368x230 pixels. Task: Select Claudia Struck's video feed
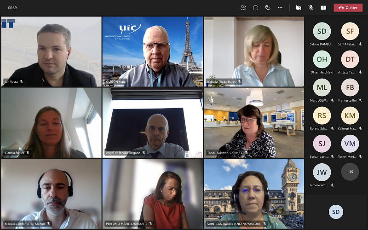pos(51,122)
